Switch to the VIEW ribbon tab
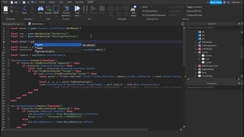Viewport: 244px width, 137px height. click(x=69, y=2)
